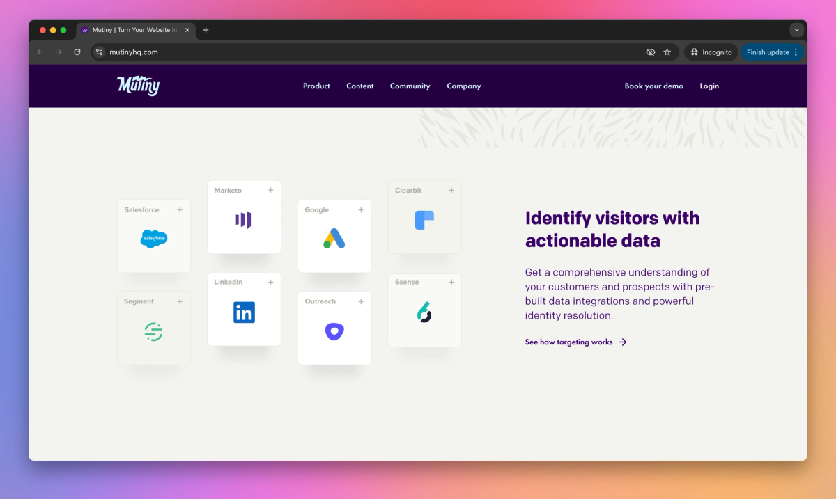Click the plus icon on Marketo card
This screenshot has height=499, width=836.
[x=270, y=190]
